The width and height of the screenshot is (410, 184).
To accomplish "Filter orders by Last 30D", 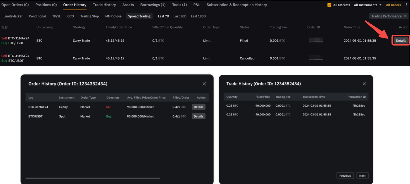I will coord(180,16).
